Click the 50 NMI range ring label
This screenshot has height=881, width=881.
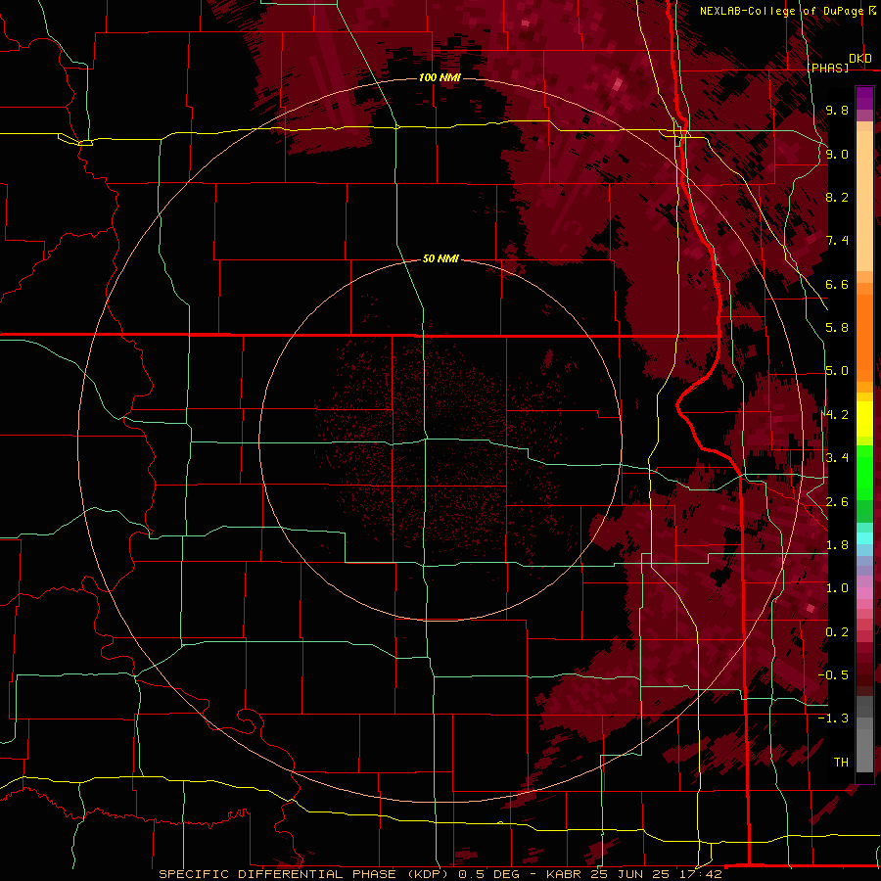point(440,258)
